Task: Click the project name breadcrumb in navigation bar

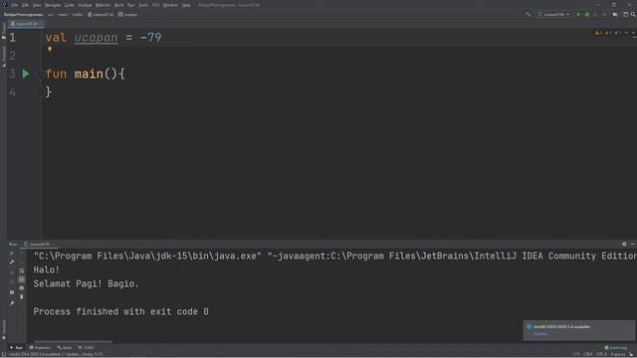Action: (23, 14)
